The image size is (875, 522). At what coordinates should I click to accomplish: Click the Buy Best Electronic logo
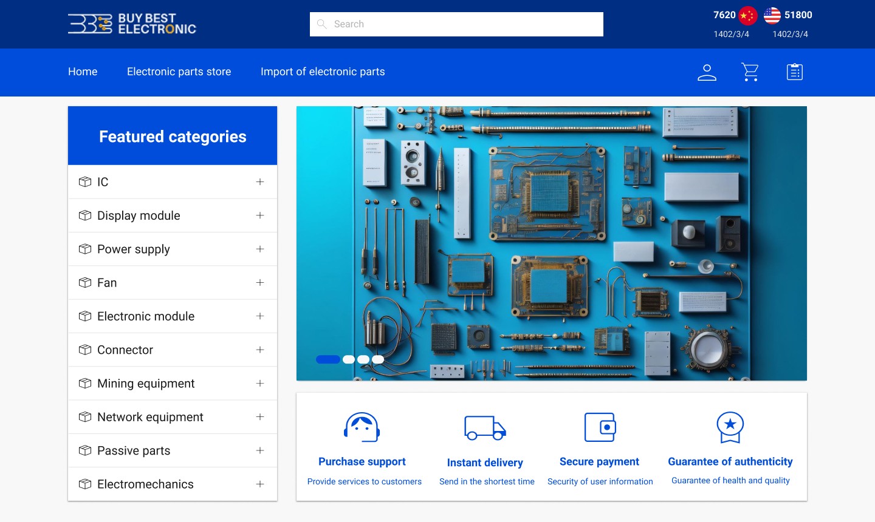pyautogui.click(x=132, y=24)
